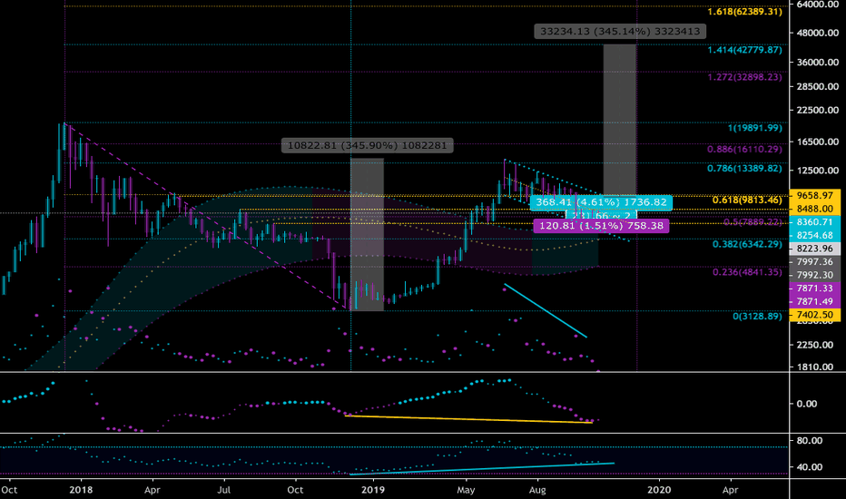The width and height of the screenshot is (846, 499).
Task: Click the 9658.97 price tag on the axis
Action: click(x=815, y=195)
